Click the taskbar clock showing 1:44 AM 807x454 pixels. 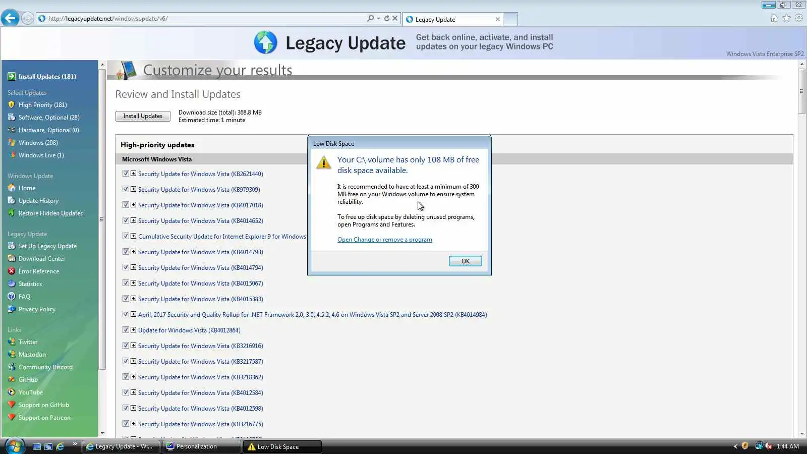pos(787,446)
